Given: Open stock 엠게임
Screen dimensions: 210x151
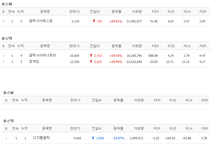Looking at the screenshot, I should point(34,62).
